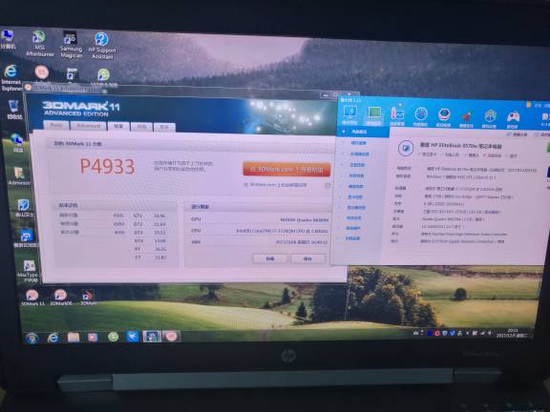Open the Basic tab in 3DMark 11
Viewport: 550px width, 412px height.
point(56,125)
